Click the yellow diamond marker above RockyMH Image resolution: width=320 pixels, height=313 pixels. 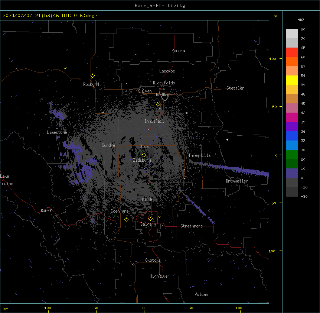[92, 76]
